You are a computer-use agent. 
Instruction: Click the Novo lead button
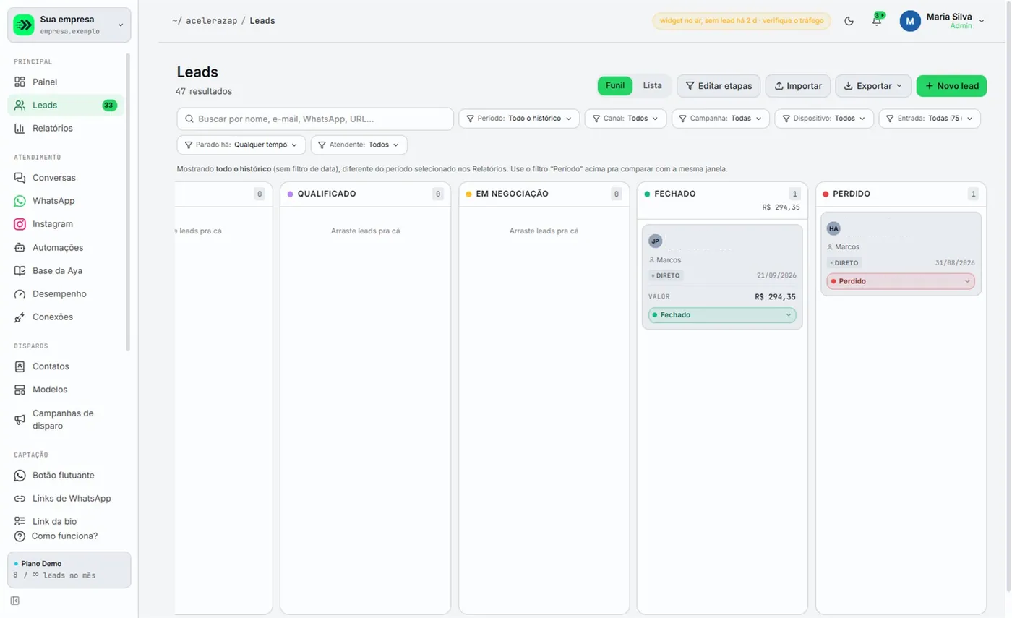coord(952,85)
